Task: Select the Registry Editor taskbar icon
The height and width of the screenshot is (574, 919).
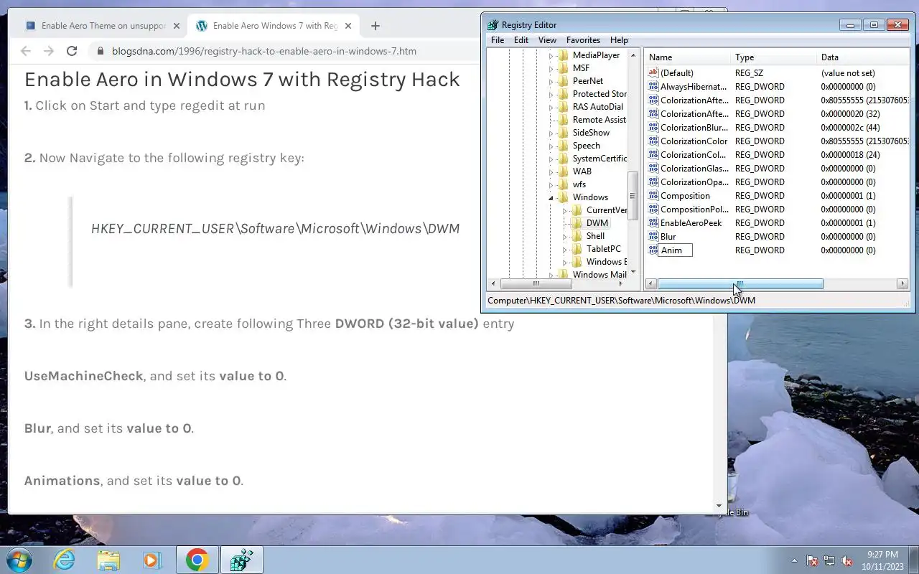Action: click(241, 560)
